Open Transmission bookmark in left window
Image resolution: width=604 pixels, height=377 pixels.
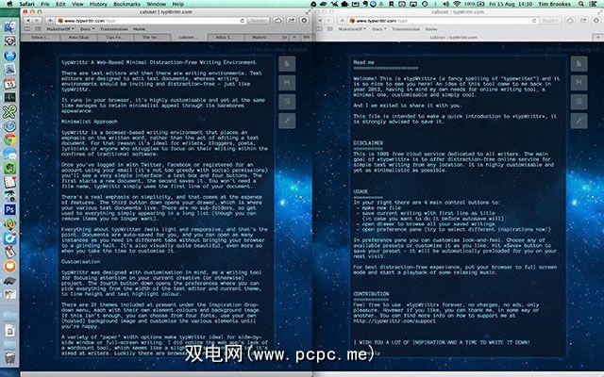tap(114, 29)
